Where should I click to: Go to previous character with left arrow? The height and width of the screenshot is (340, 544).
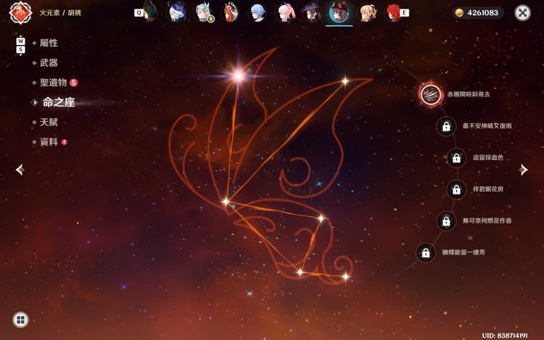coord(20,170)
